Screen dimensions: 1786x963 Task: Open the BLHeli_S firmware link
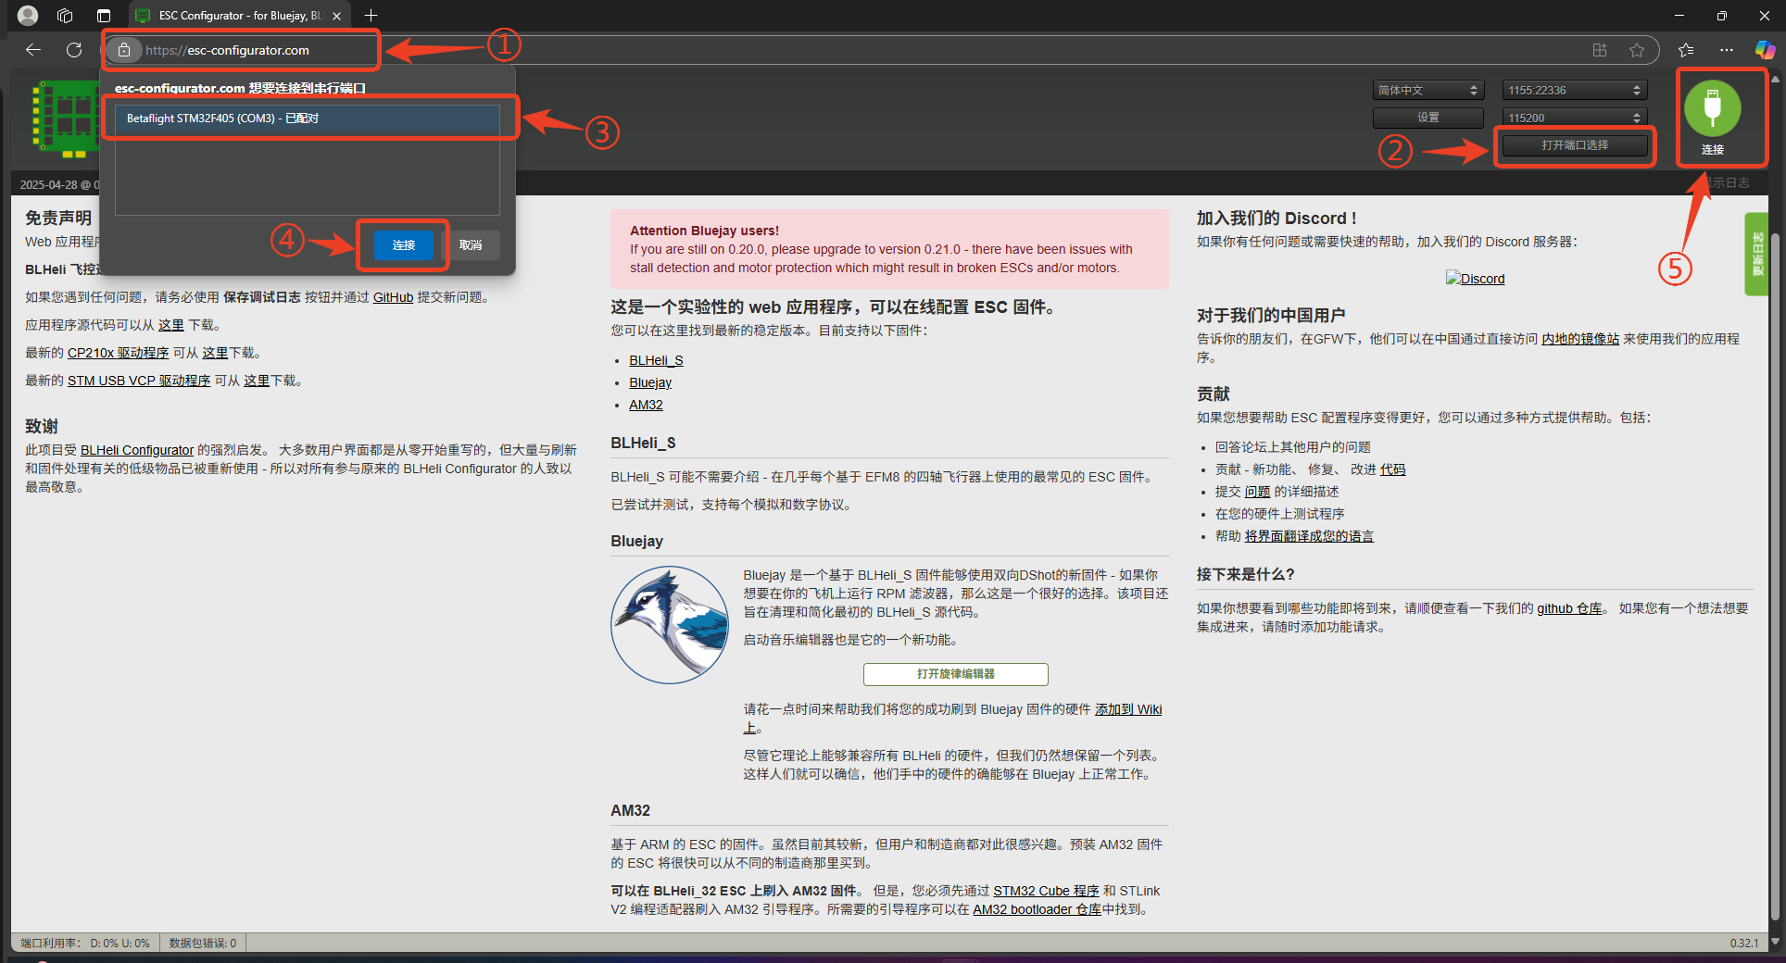[656, 360]
